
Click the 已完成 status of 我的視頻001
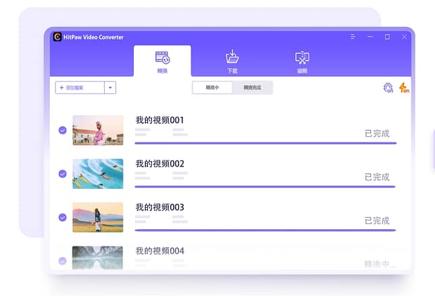click(x=377, y=133)
